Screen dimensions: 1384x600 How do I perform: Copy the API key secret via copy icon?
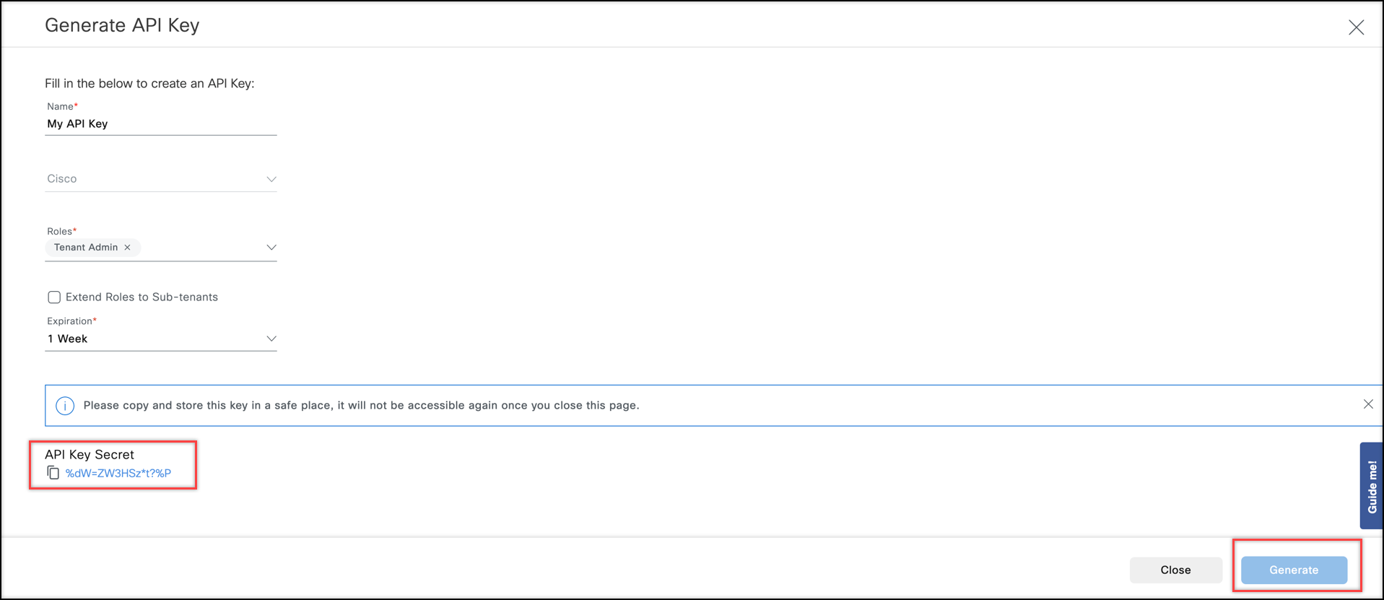[x=53, y=473]
